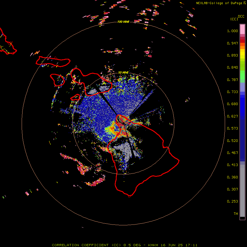Click the 0.467 scale value
The height and width of the screenshot is (247, 247).
click(232, 153)
